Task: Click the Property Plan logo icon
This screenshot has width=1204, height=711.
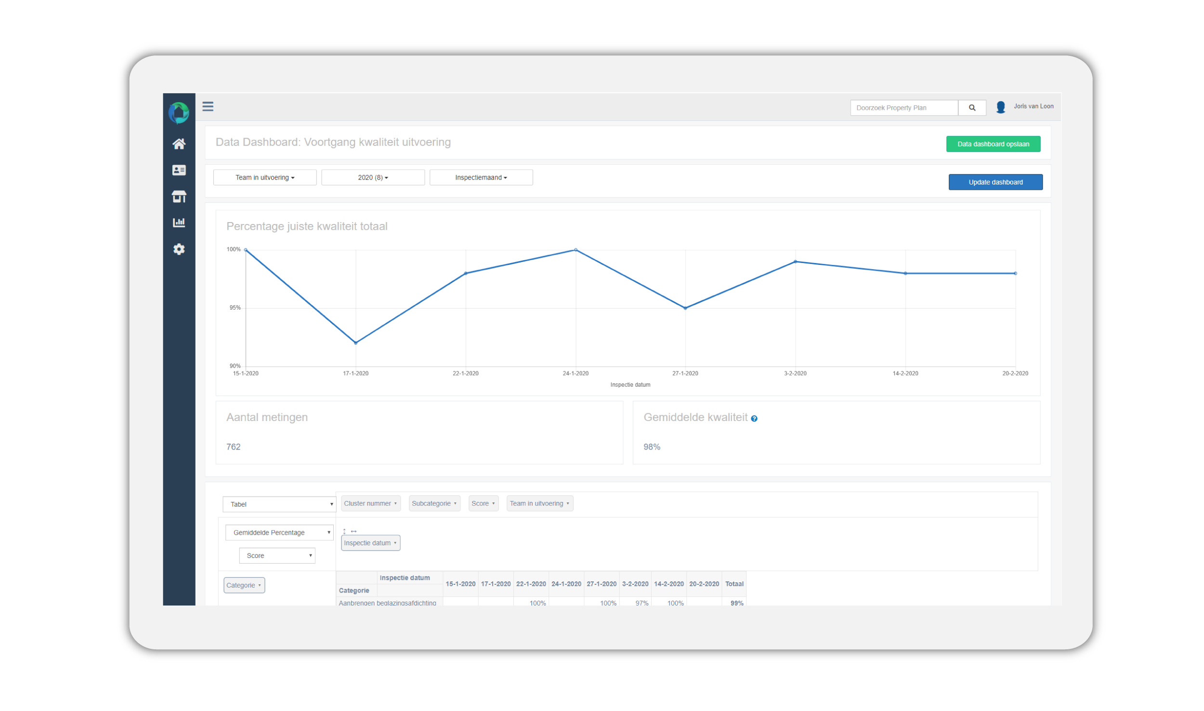Action: pyautogui.click(x=179, y=113)
